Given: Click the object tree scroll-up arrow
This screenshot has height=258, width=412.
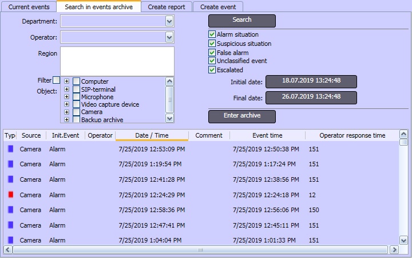Looking at the screenshot, I should [169, 81].
